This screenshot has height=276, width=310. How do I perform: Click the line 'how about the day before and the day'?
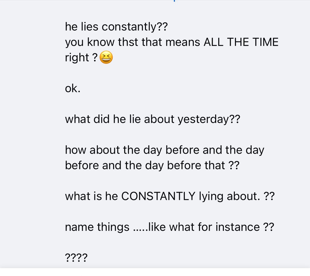tap(165, 150)
